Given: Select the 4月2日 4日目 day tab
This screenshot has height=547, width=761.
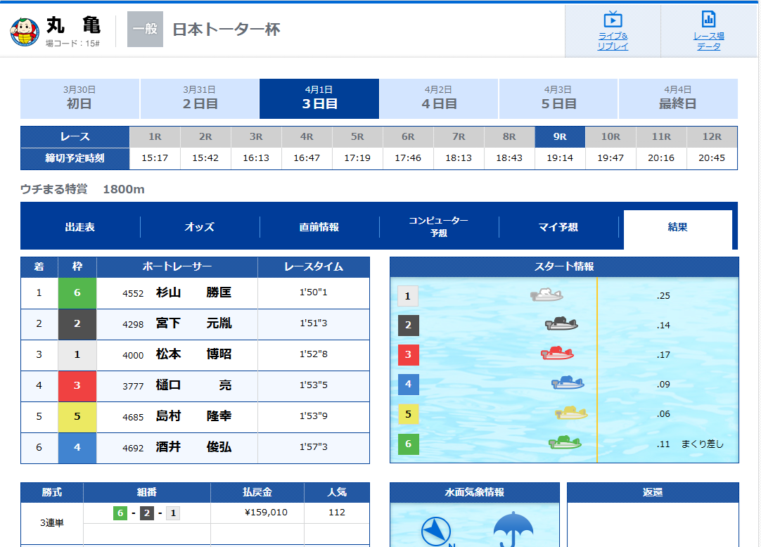Looking at the screenshot, I should coord(439,98).
